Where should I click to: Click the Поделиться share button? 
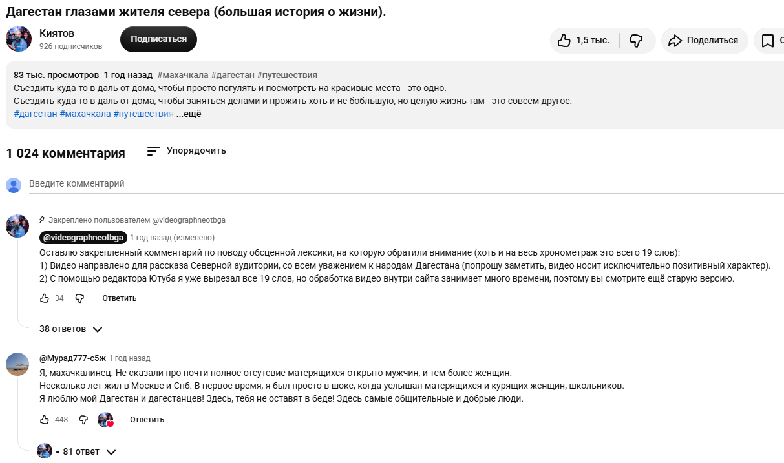tap(705, 40)
